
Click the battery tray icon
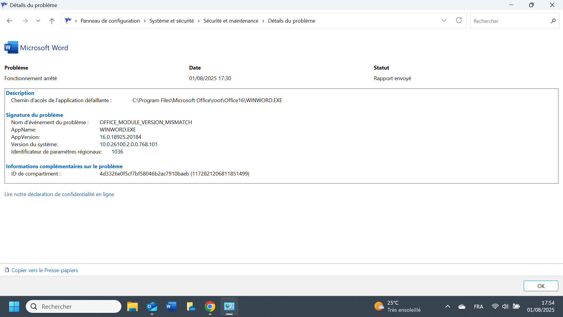pyautogui.click(x=516, y=306)
